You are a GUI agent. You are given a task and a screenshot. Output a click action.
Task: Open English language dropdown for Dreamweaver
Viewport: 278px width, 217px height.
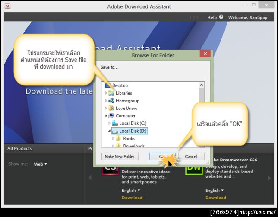click(215, 191)
